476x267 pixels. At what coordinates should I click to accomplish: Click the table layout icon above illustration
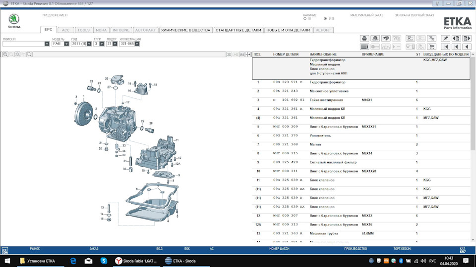(242, 54)
